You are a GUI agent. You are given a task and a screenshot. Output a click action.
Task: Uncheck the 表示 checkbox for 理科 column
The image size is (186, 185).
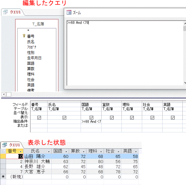[x=132, y=118]
